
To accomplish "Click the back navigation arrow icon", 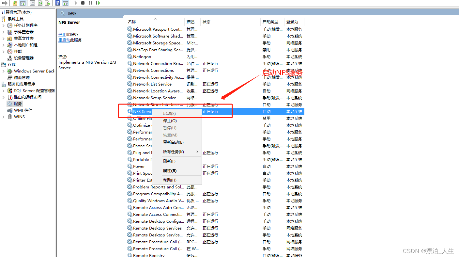I will [5, 3].
